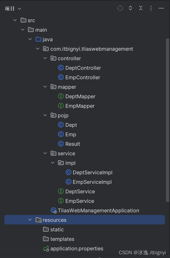This screenshot has height=258, width=170.
Task: Collapse the impl folder
Action: [53, 163]
